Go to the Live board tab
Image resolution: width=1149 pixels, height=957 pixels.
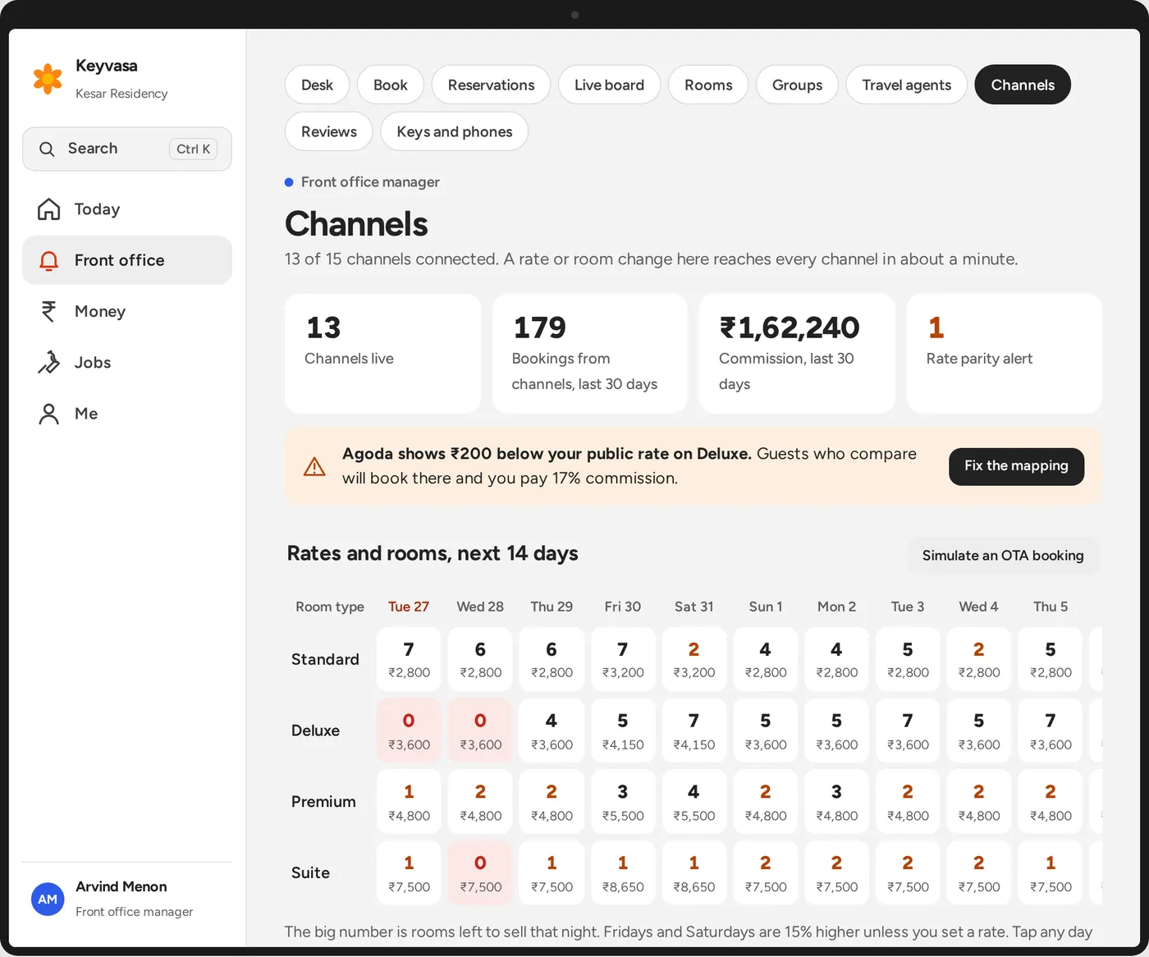pos(609,85)
